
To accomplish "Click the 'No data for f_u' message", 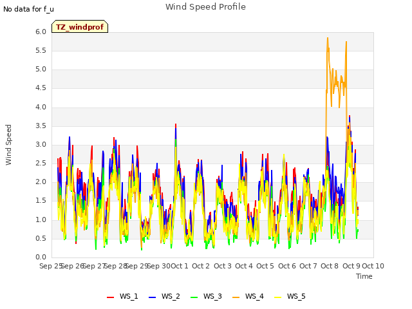I will (28, 9).
